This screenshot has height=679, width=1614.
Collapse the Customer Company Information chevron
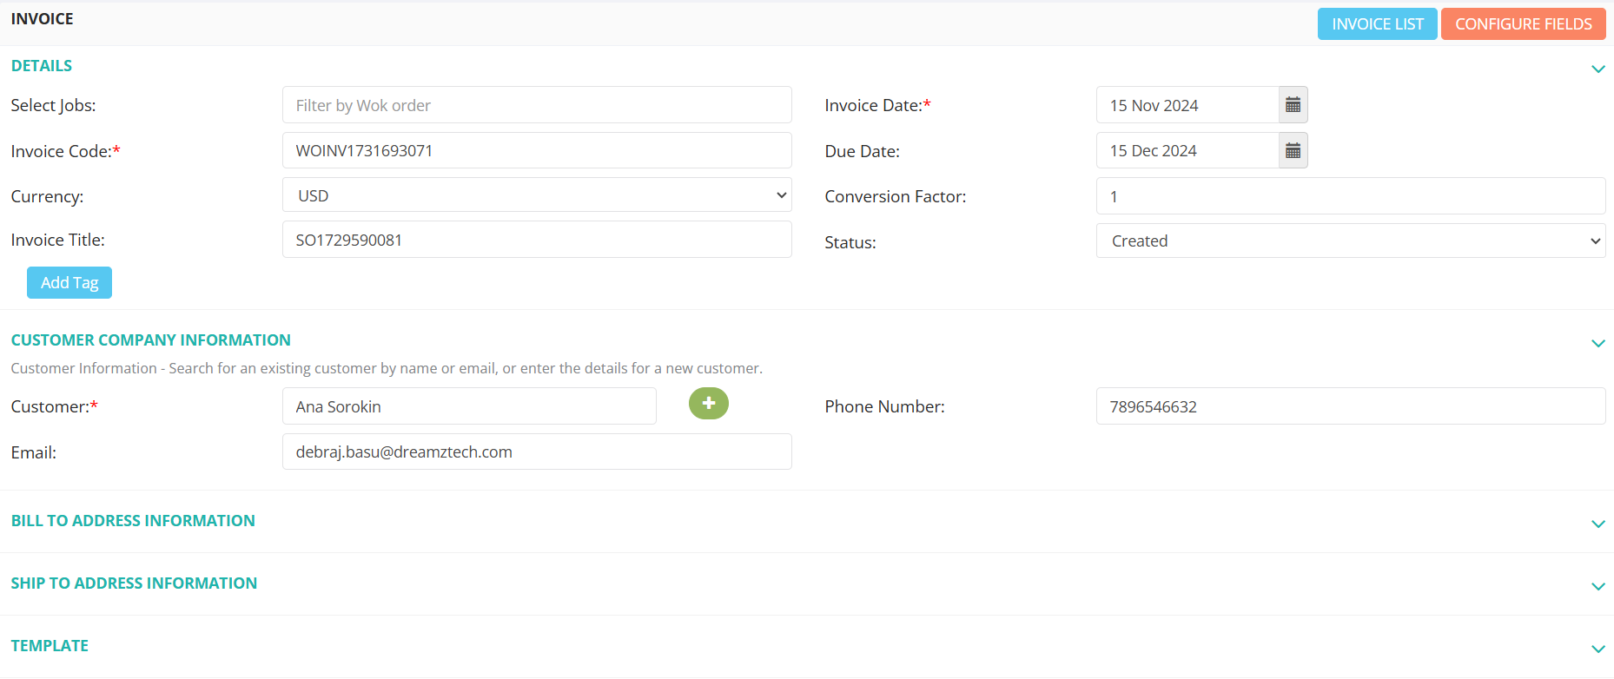pos(1597,343)
